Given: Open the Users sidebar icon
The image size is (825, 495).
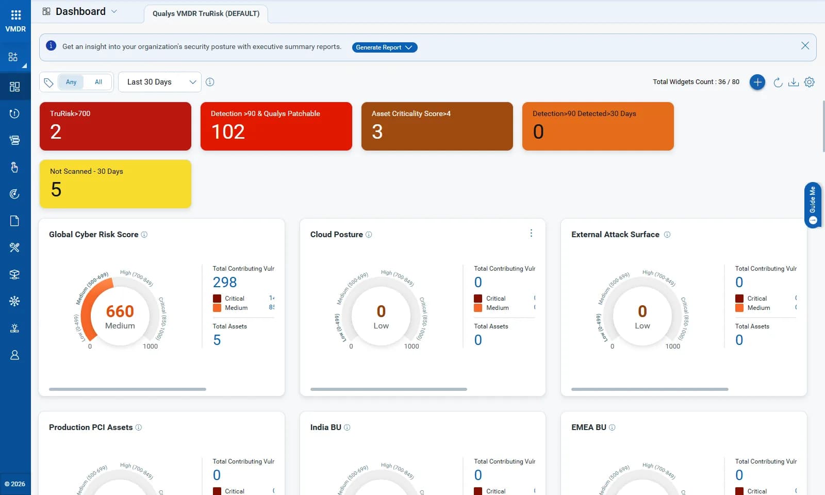Looking at the screenshot, I should pyautogui.click(x=14, y=355).
